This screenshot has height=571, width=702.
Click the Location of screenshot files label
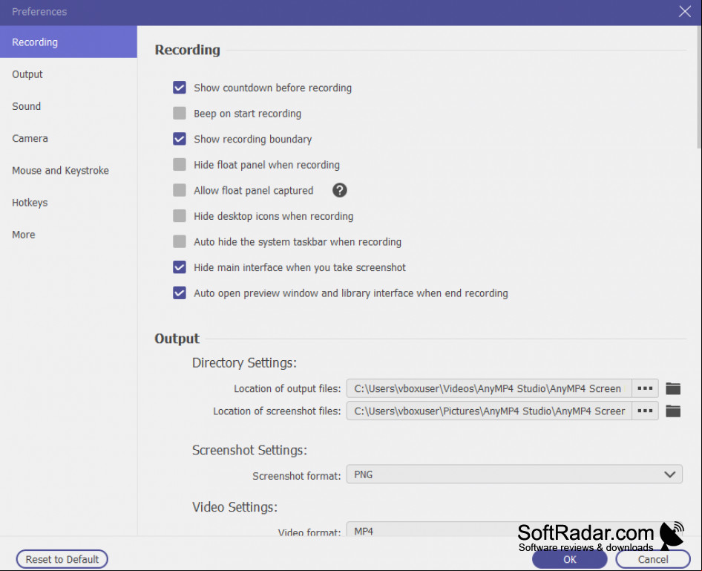[277, 411]
